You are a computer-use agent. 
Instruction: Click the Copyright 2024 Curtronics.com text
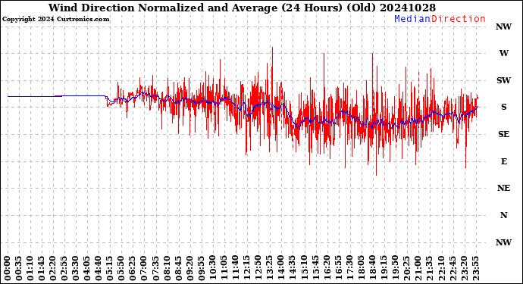coord(55,20)
